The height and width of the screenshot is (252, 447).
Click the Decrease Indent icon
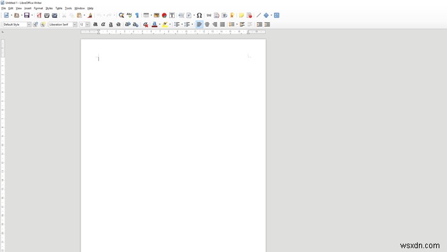click(x=267, y=24)
